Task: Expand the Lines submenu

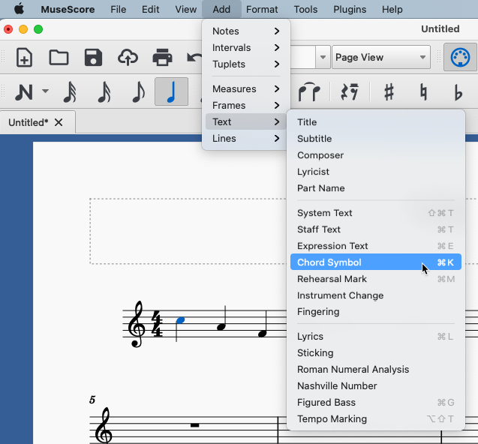Action: [x=245, y=138]
